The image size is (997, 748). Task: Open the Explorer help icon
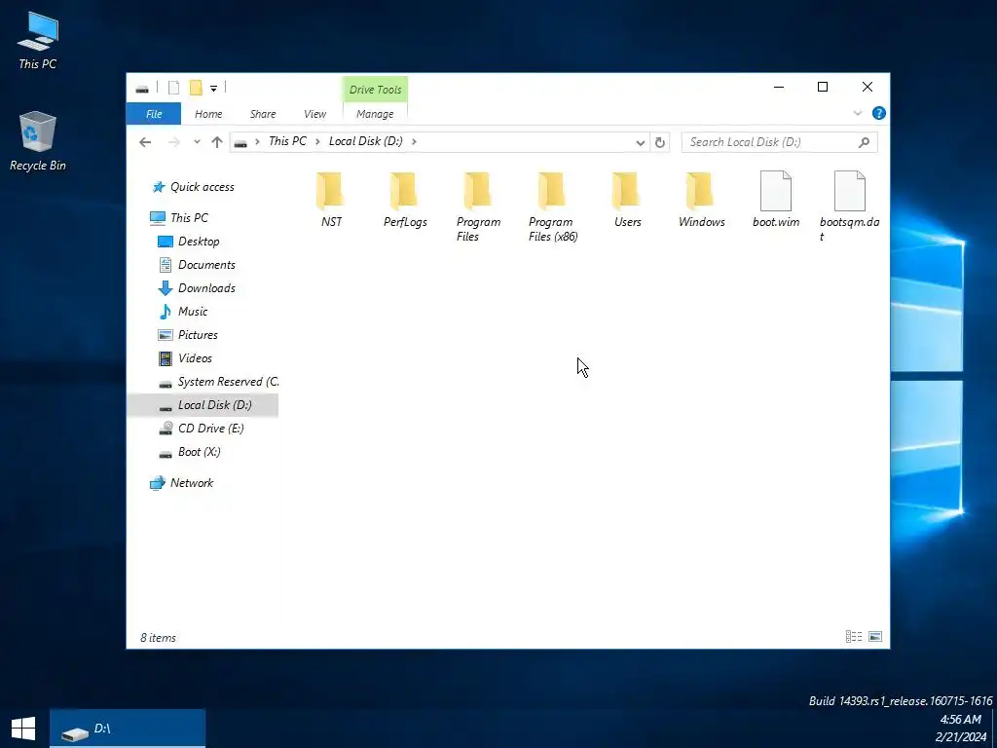(x=879, y=113)
